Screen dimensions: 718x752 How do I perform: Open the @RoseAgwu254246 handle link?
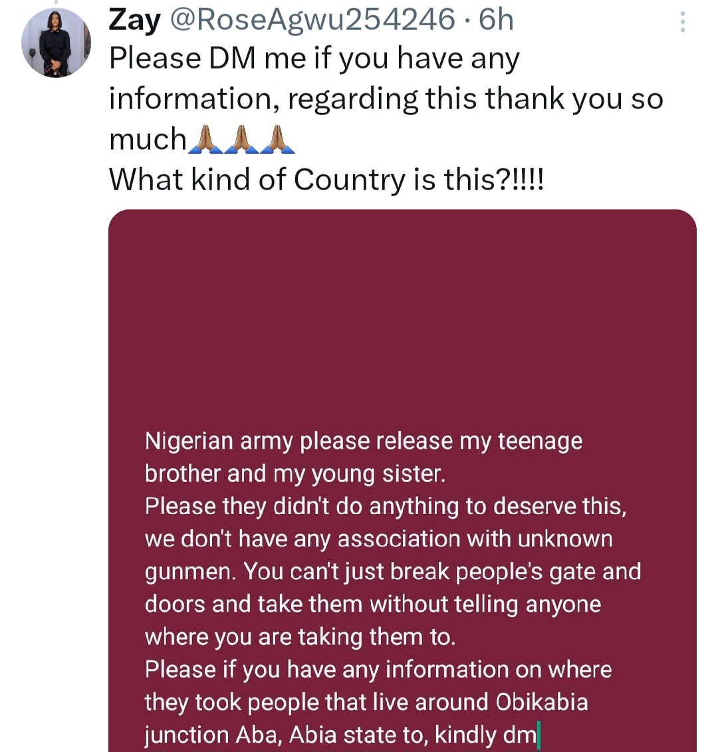(x=312, y=20)
